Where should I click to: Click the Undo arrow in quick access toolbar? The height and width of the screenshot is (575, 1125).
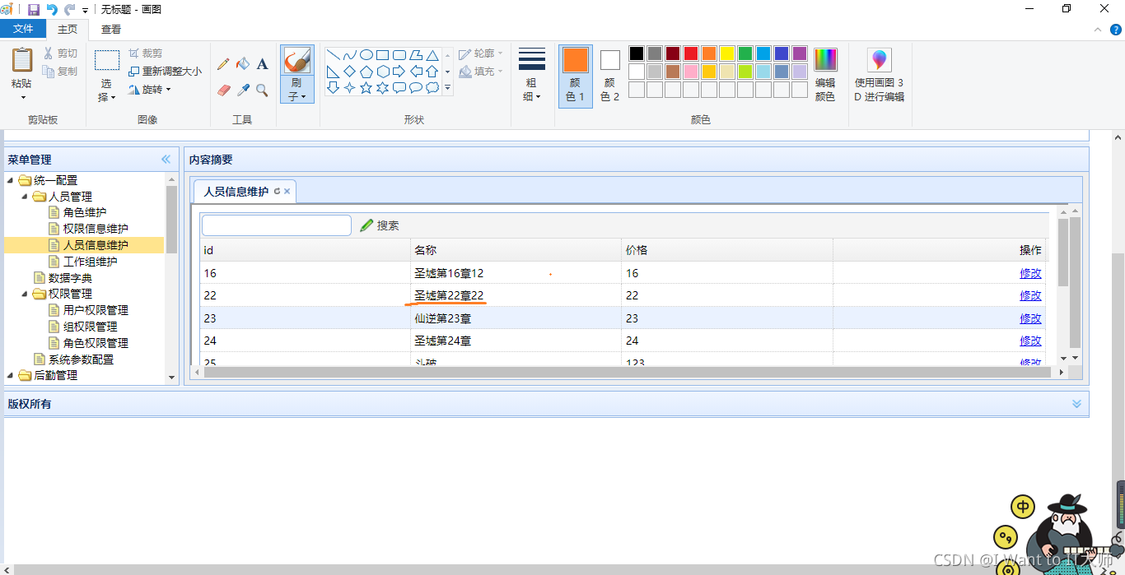pos(52,9)
